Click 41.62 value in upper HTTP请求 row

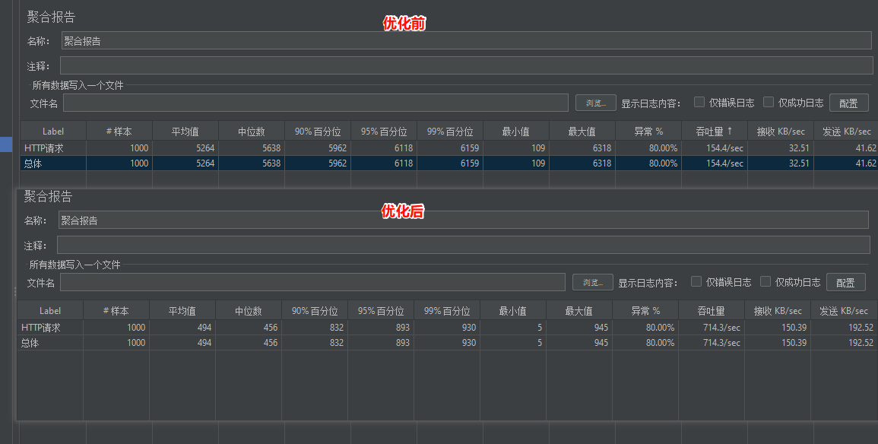[x=866, y=147]
